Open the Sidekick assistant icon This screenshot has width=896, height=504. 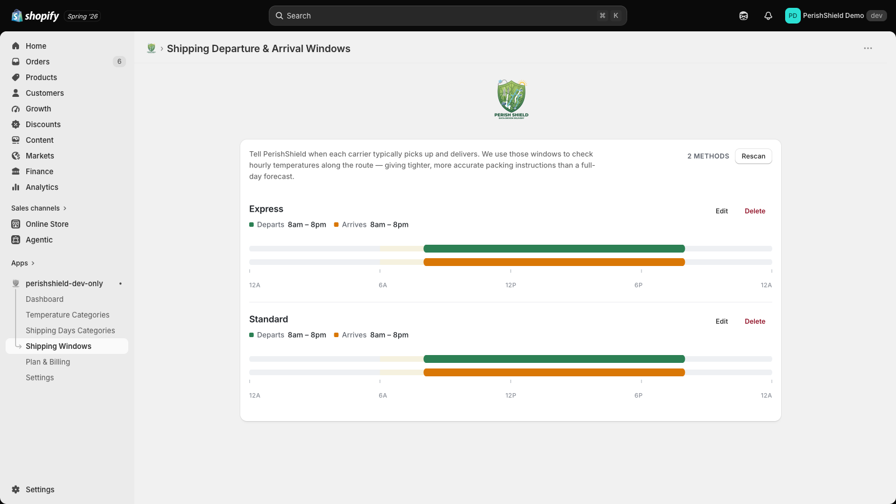pos(744,16)
